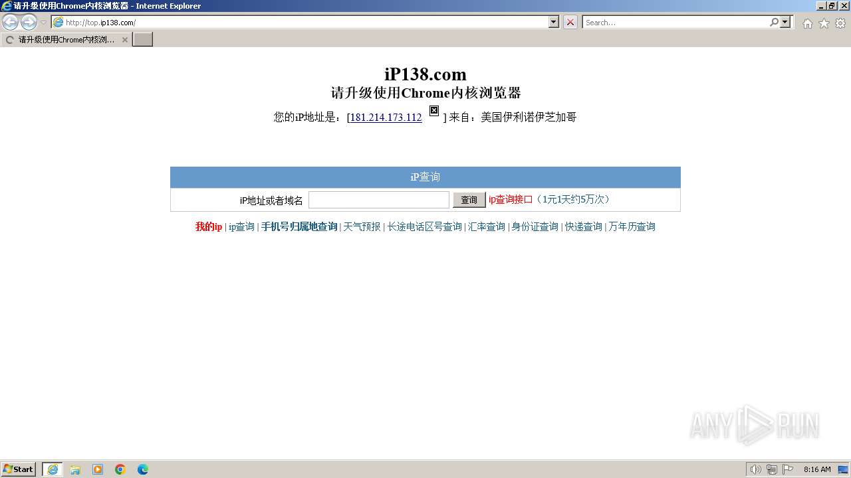Image resolution: width=851 pixels, height=478 pixels.
Task: Open the Home page icon
Action: pos(807,23)
